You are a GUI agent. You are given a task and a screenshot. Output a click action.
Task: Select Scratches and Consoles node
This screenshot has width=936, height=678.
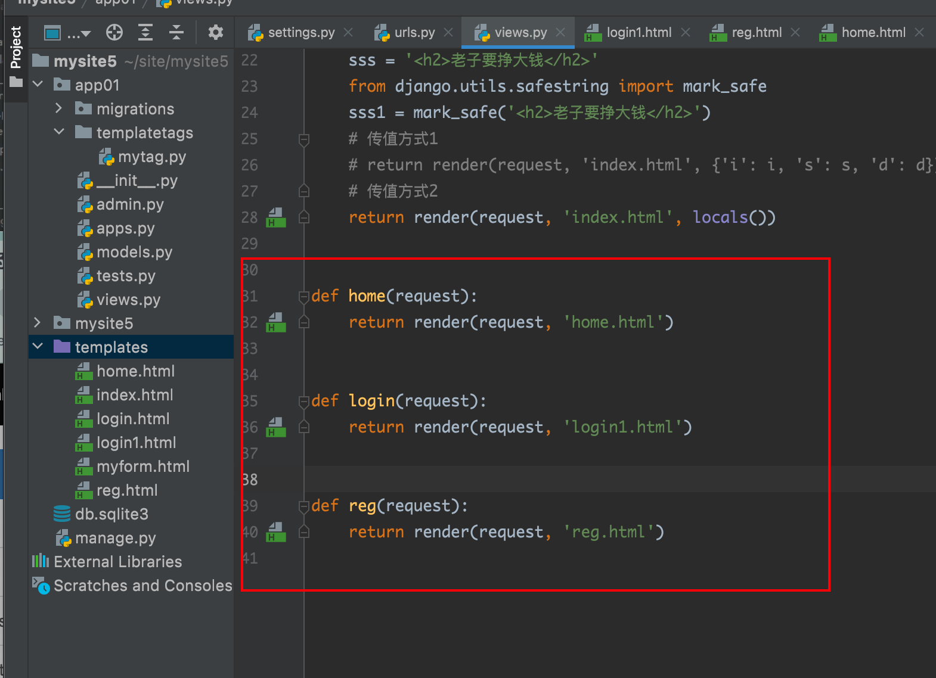[x=132, y=586]
